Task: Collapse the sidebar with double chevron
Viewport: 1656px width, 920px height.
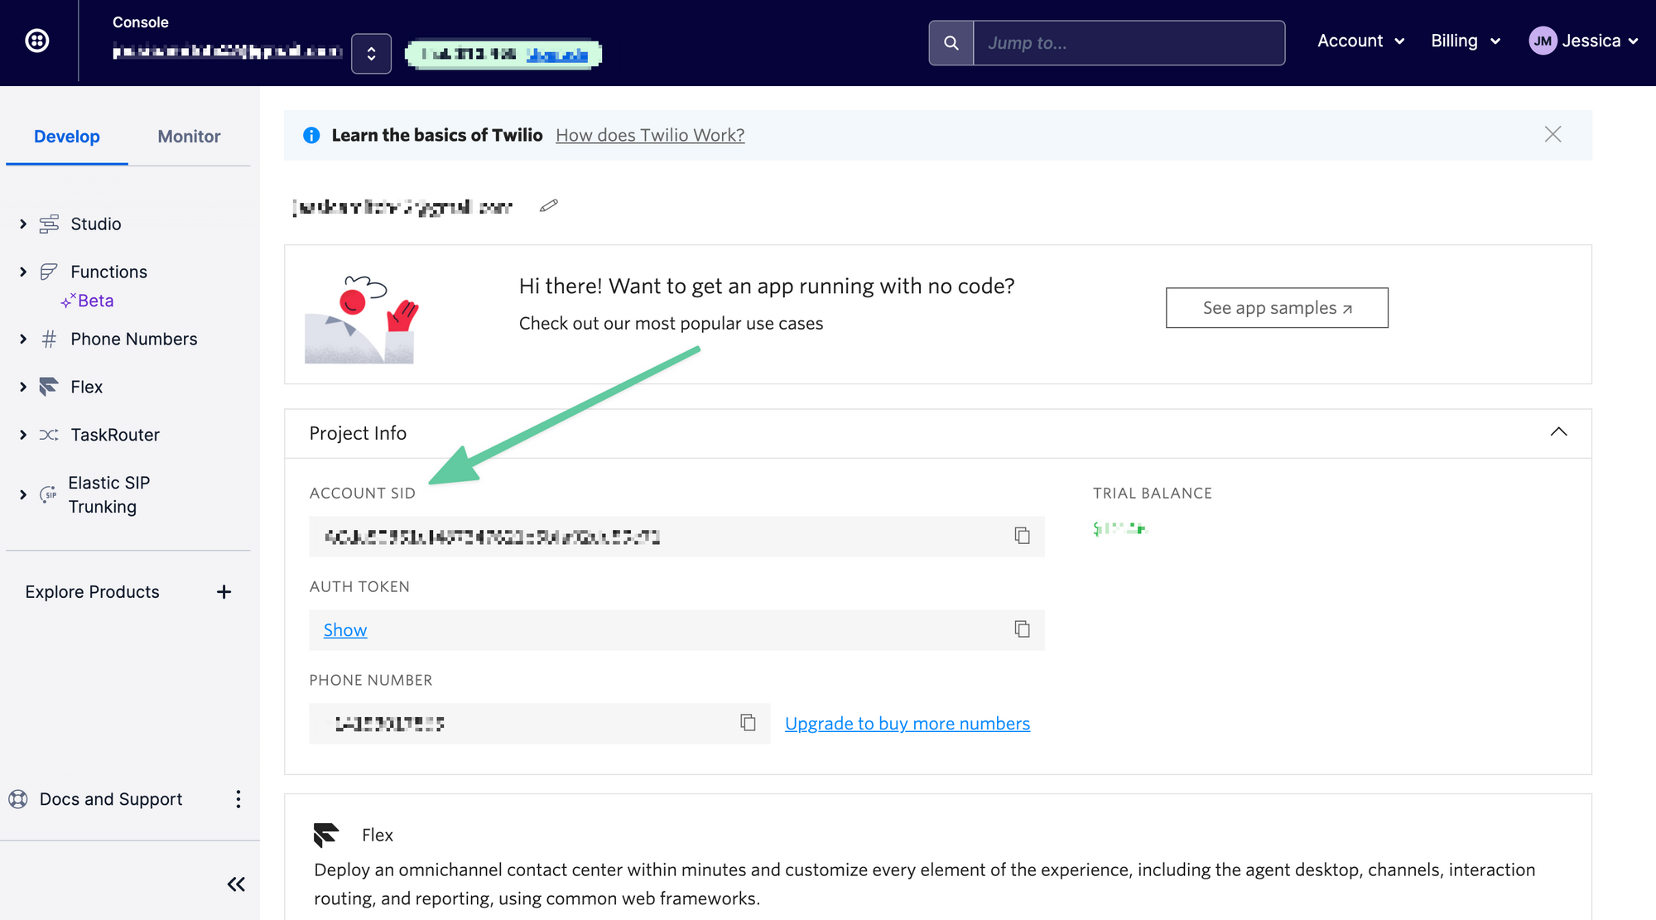Action: (x=236, y=884)
